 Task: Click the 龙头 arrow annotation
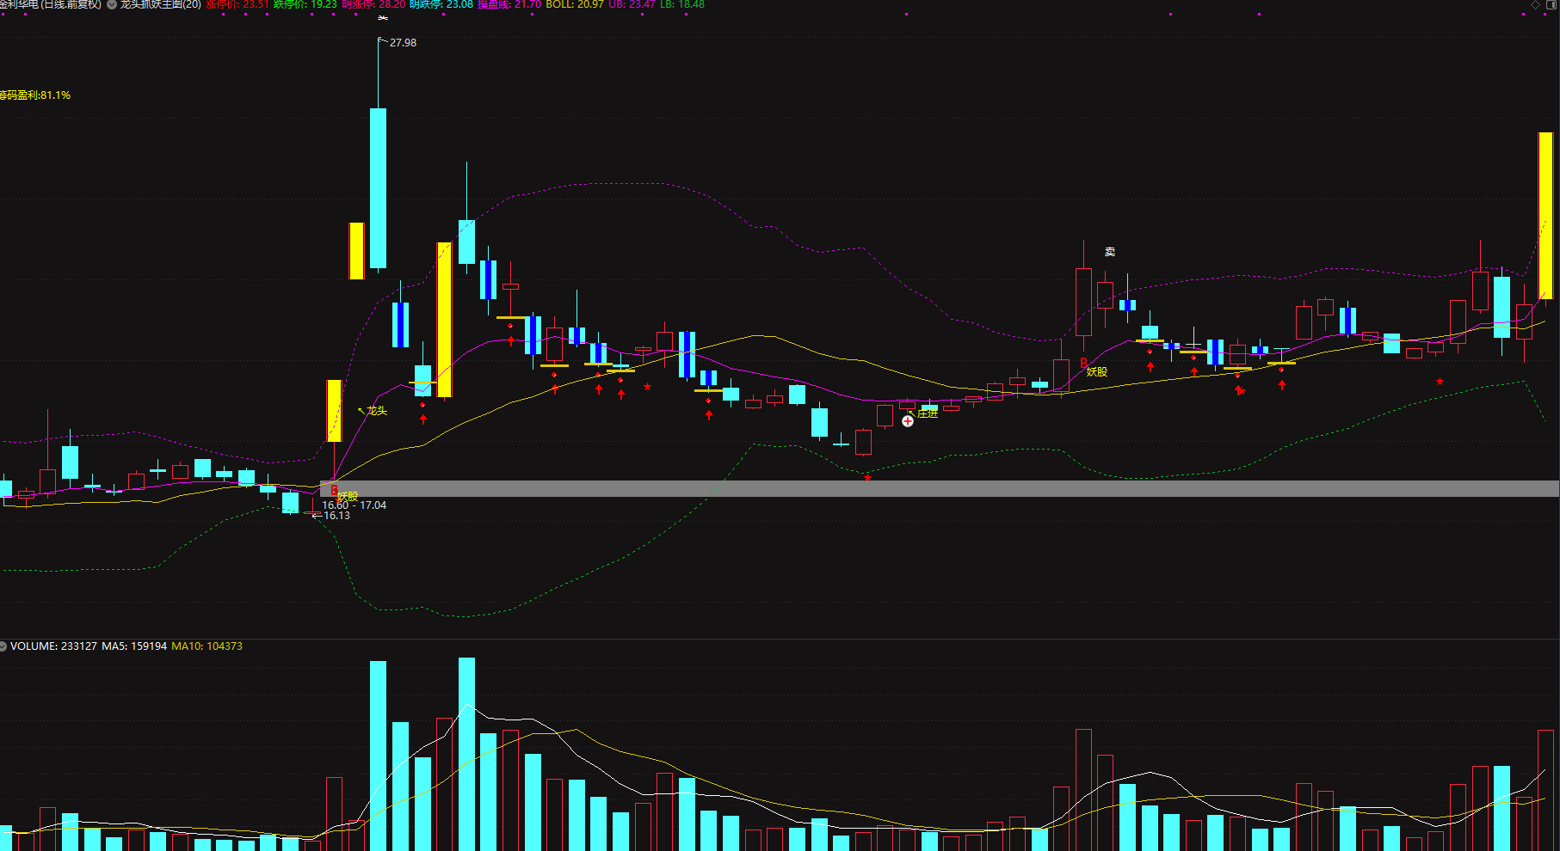373,411
